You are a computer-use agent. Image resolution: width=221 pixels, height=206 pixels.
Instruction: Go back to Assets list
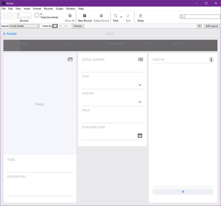pos(10,34)
